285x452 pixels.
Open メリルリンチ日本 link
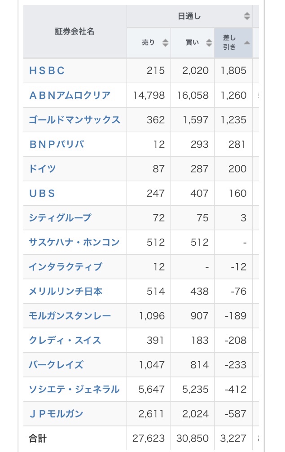coord(66,291)
